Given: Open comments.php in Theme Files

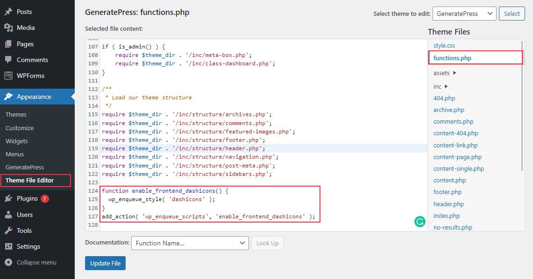Looking at the screenshot, I should click(453, 121).
